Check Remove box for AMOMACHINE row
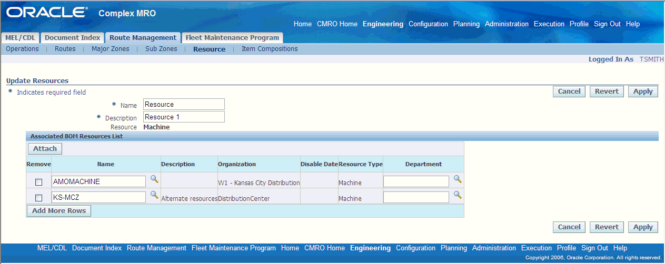The image size is (665, 264). click(38, 182)
